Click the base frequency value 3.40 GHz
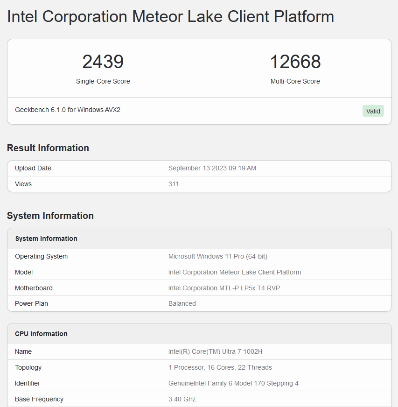The height and width of the screenshot is (407, 398). tap(182, 399)
